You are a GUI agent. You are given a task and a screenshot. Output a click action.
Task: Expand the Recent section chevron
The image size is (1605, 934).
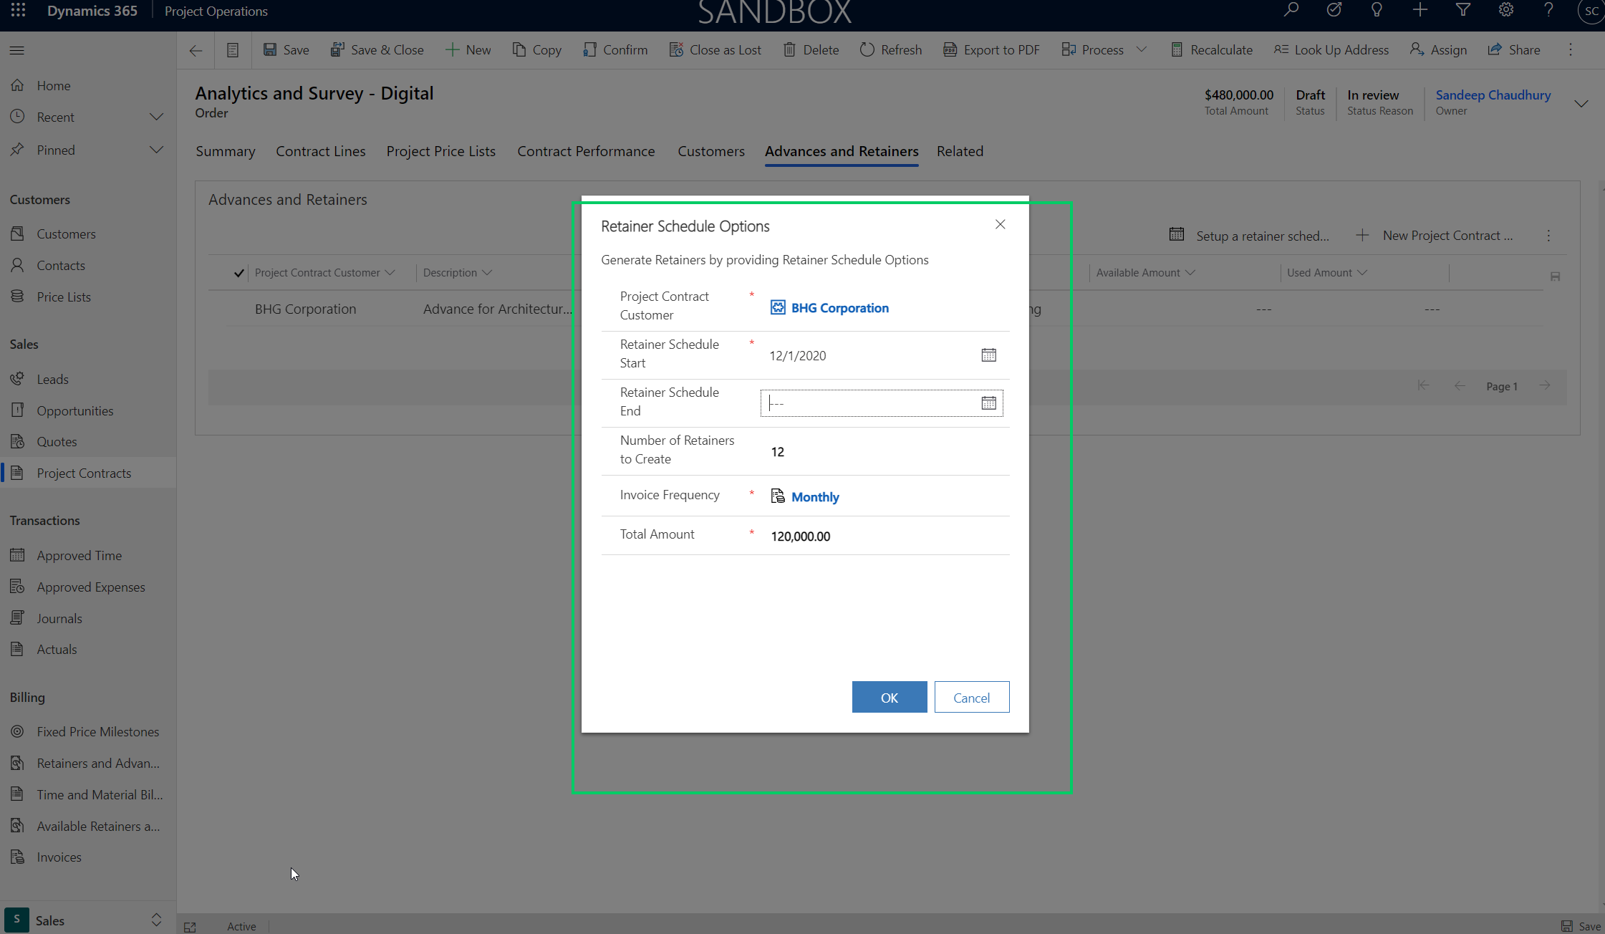[156, 117]
